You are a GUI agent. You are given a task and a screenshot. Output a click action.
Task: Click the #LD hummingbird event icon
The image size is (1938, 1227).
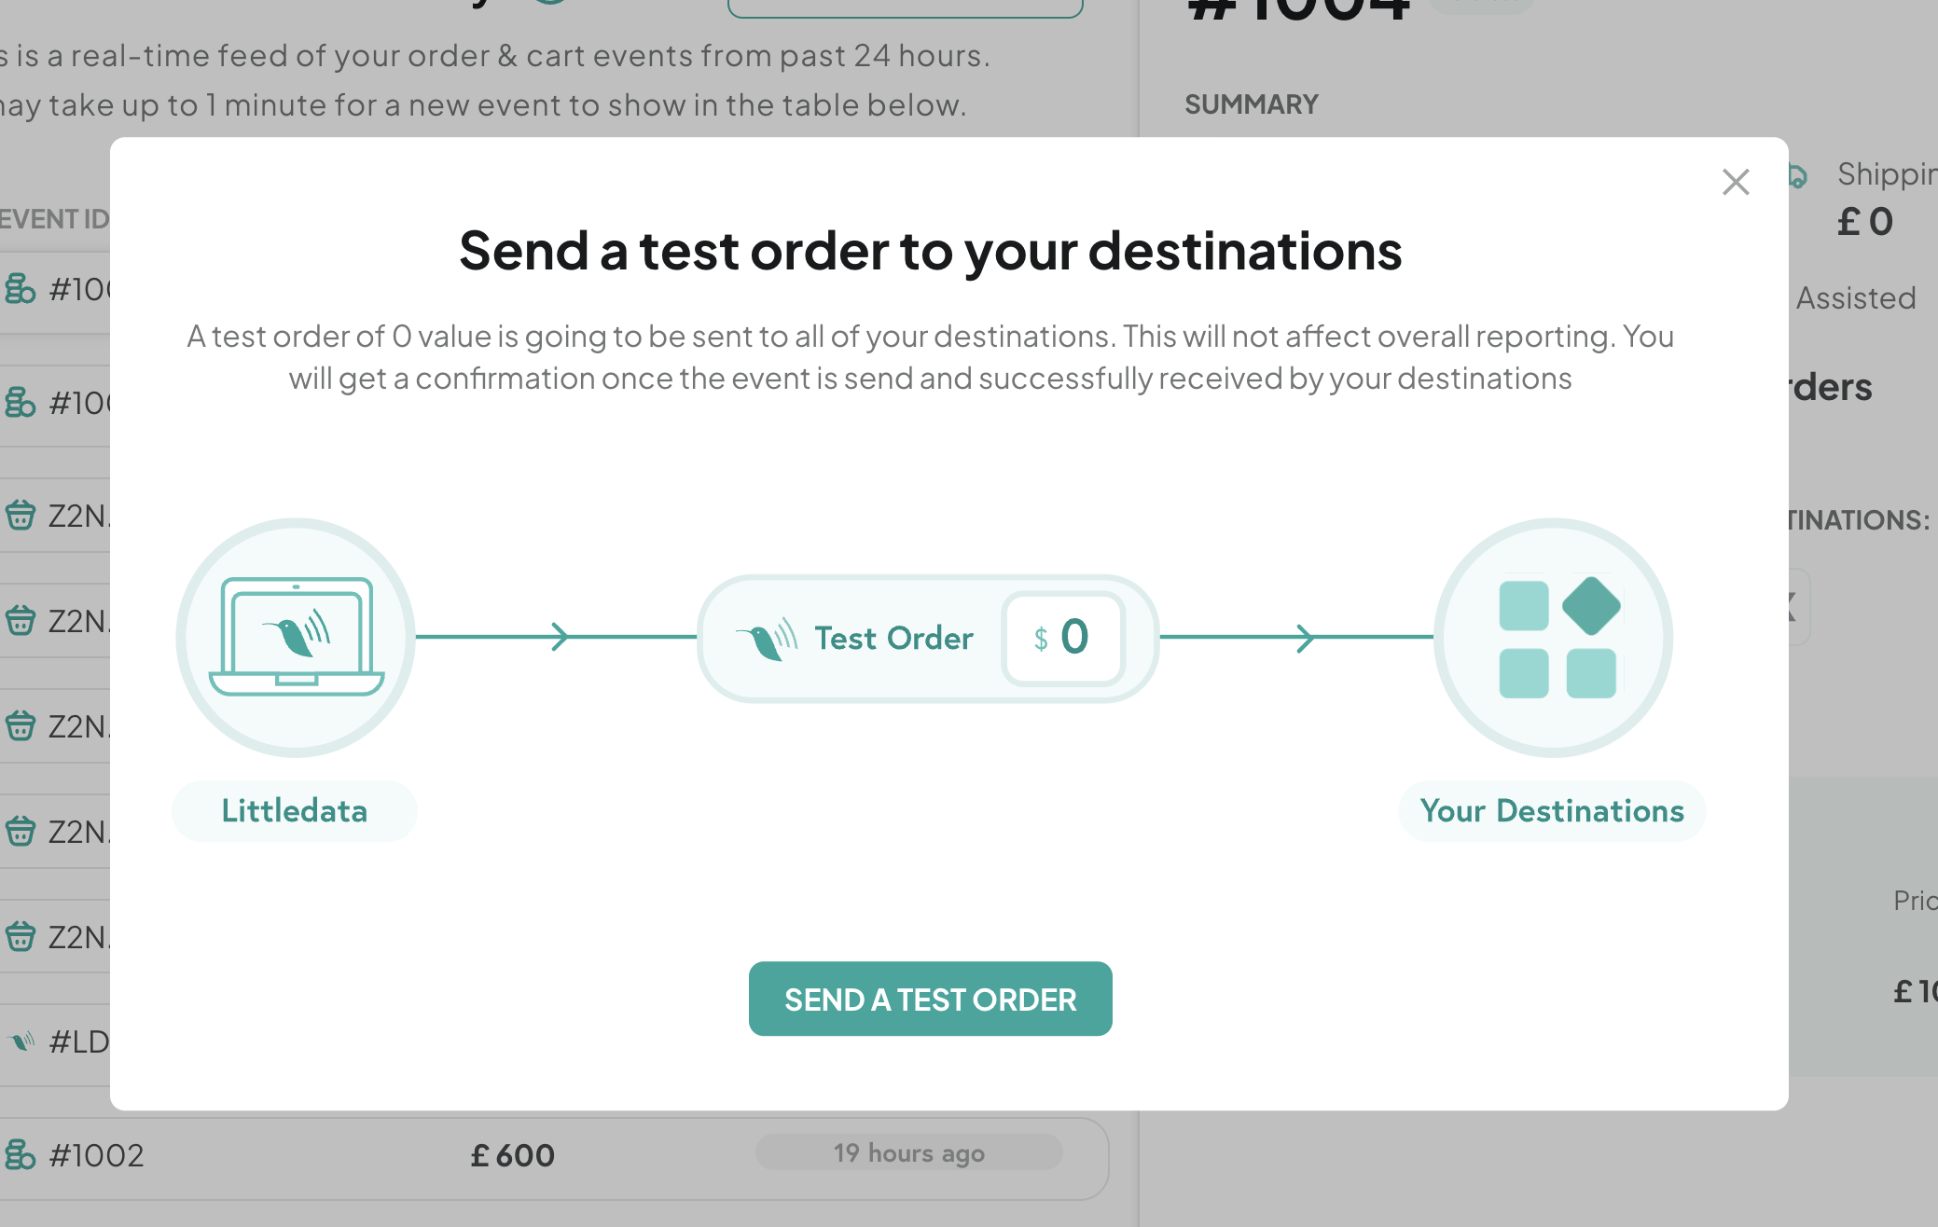(21, 1041)
